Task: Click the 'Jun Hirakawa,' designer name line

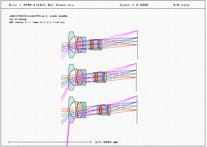Action: coord(18,19)
